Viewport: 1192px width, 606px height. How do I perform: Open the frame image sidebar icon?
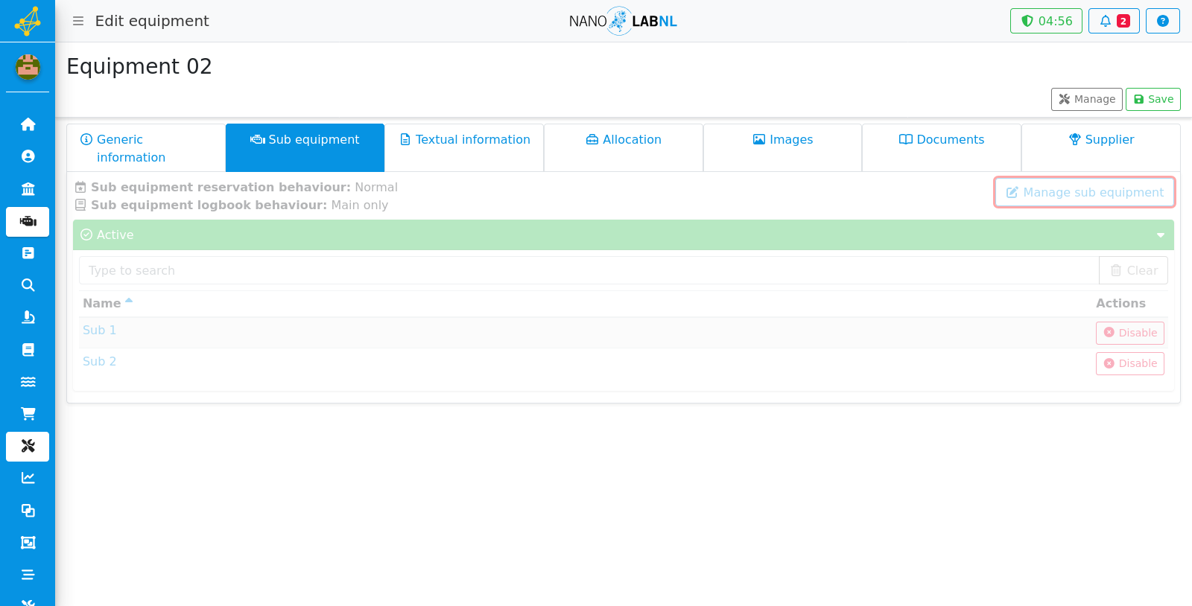[x=28, y=543]
